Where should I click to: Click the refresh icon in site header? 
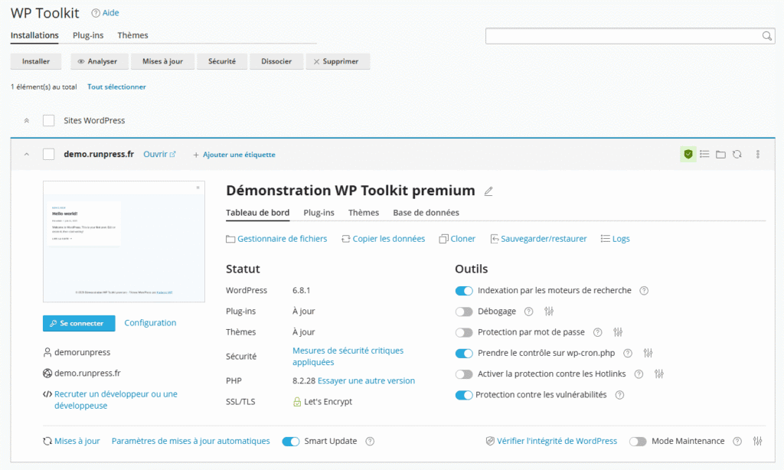pos(737,155)
